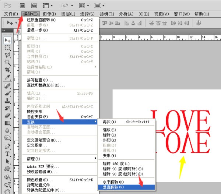This screenshot has height=194, width=221.
Task: Select the Clone Stamp tool
Action: (x=7, y=100)
